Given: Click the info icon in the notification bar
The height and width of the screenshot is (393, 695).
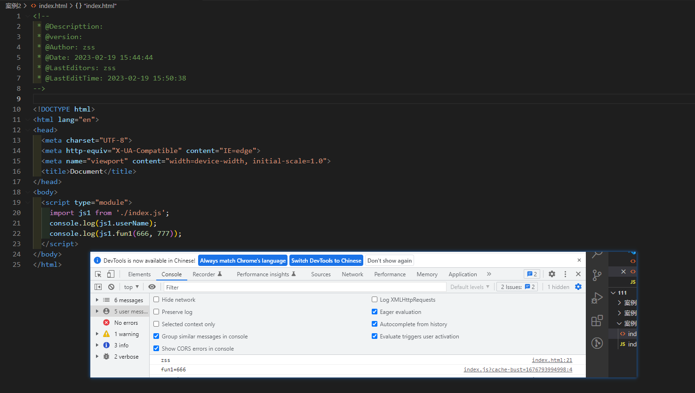Looking at the screenshot, I should 97,260.
